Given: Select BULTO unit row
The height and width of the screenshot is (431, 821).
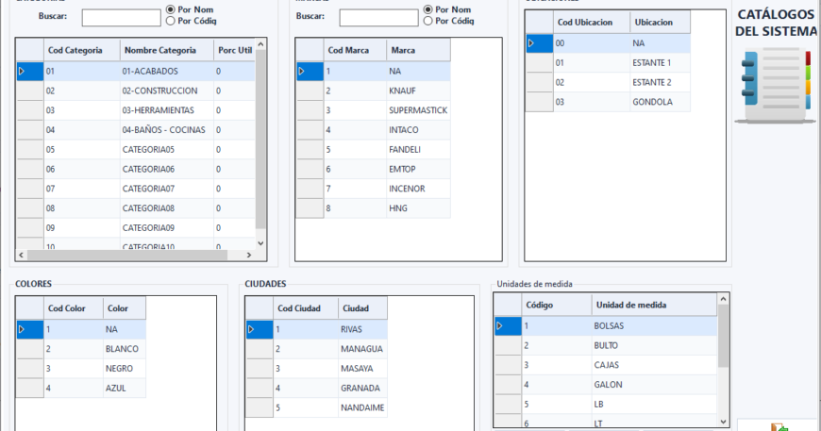Looking at the screenshot, I should 606,345.
